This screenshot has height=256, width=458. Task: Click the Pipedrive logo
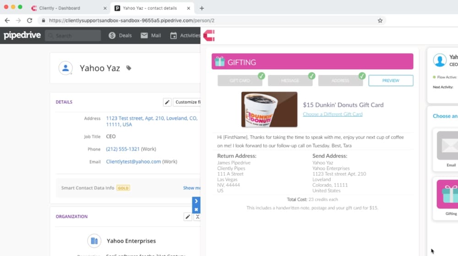tap(22, 35)
